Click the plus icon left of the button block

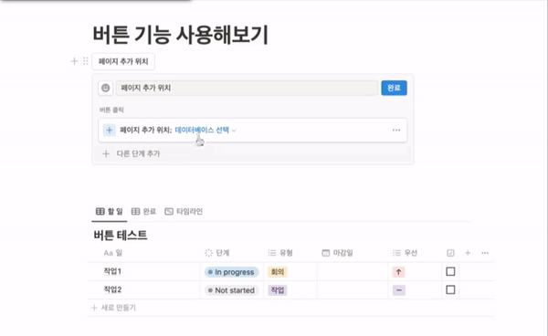point(74,61)
